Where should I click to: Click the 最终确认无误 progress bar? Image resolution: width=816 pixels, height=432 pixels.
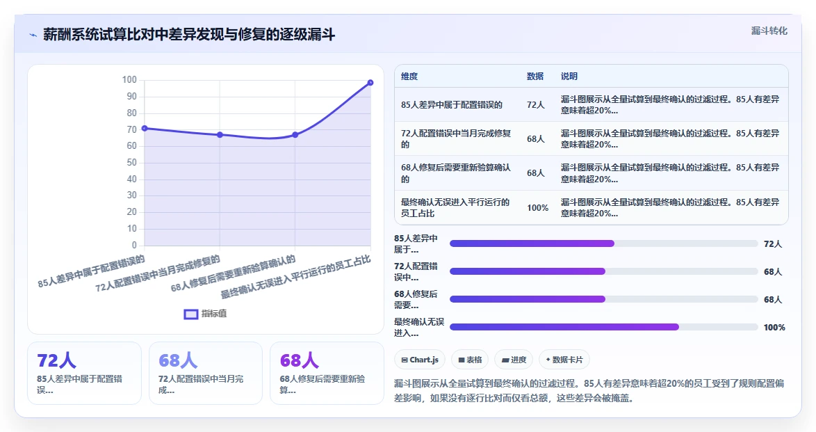tap(604, 327)
